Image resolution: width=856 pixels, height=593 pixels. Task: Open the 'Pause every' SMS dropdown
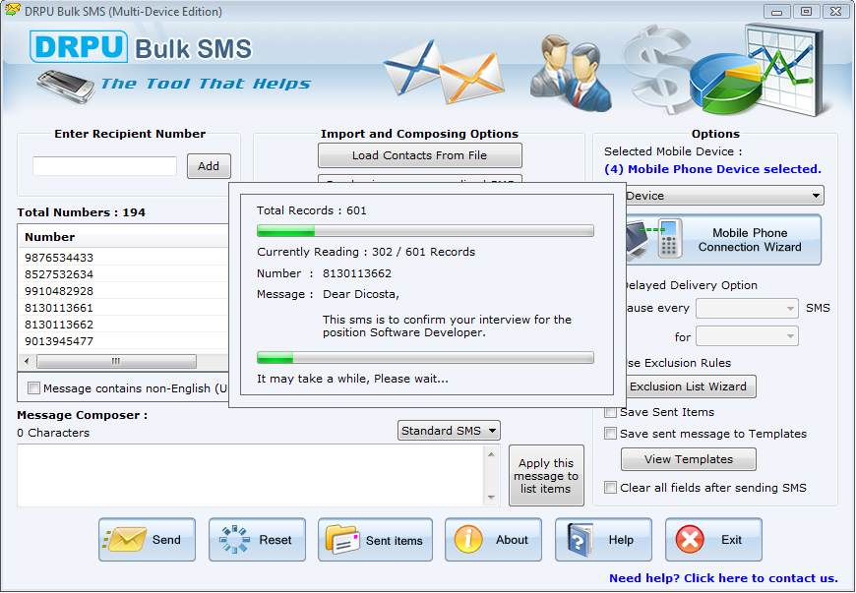[x=747, y=308]
